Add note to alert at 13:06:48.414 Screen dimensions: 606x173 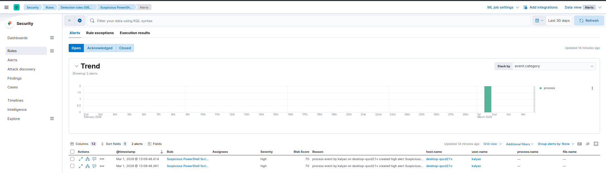pos(94,159)
